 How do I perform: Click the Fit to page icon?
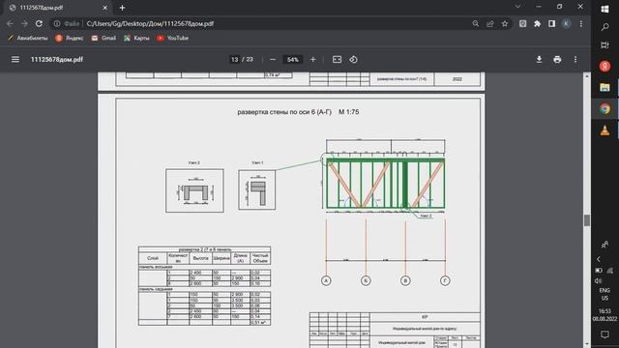337,60
